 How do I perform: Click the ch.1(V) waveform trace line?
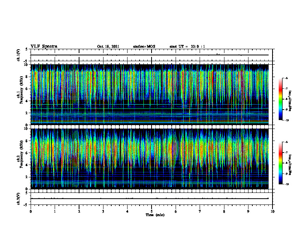pos(150,55)
